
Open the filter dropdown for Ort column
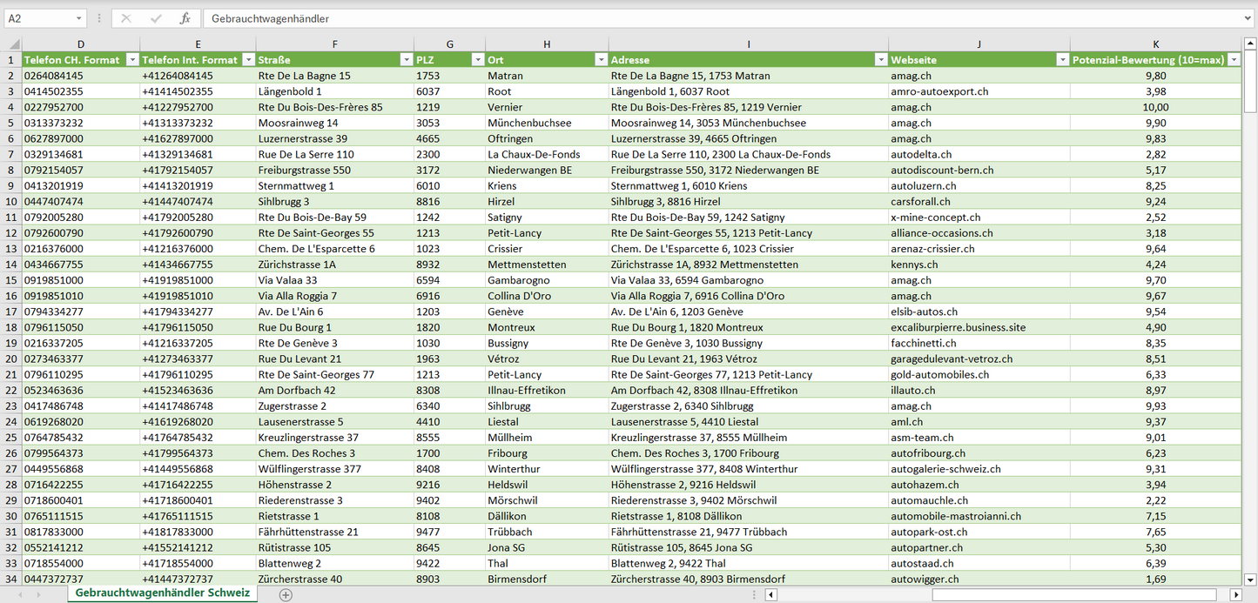tap(600, 60)
